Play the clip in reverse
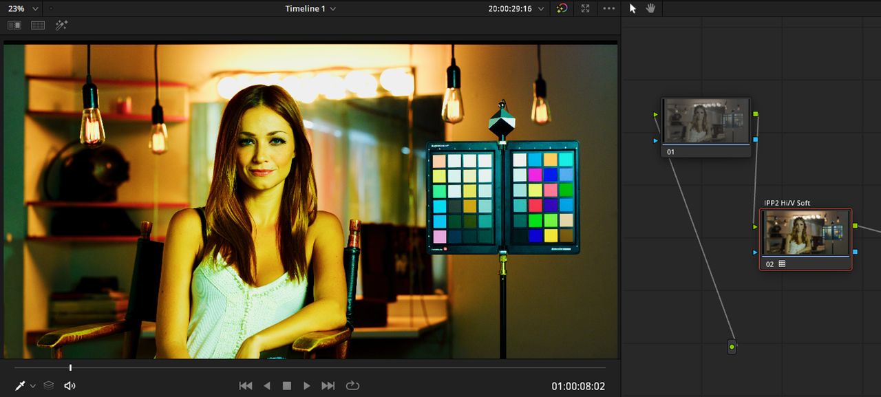 267,386
